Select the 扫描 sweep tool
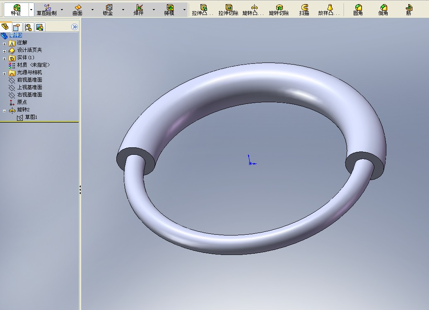This screenshot has width=429, height=310. click(x=304, y=10)
